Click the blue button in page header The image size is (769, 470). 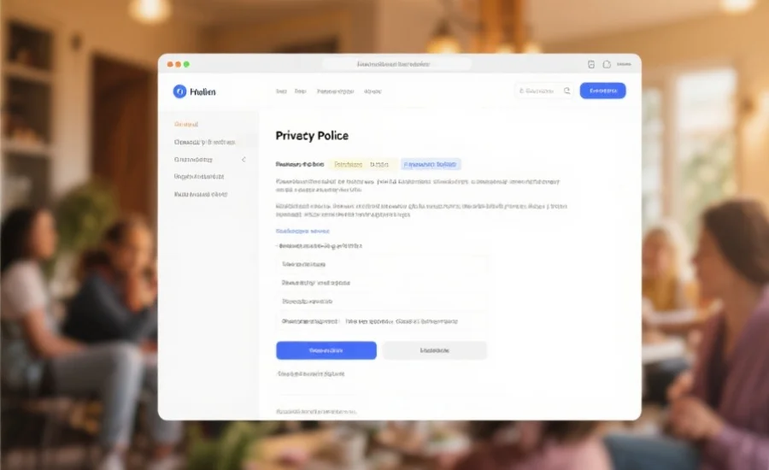(602, 91)
